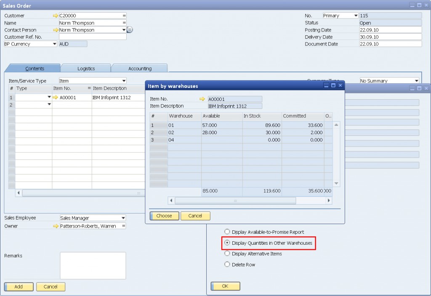Image resolution: width=431 pixels, height=296 pixels.
Task: Click the Remarks text box
Action: click(93, 266)
